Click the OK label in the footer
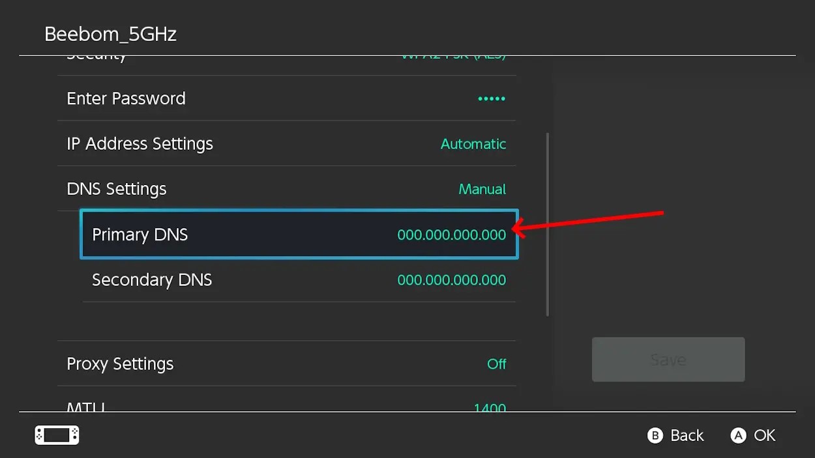Image resolution: width=815 pixels, height=458 pixels. click(764, 435)
